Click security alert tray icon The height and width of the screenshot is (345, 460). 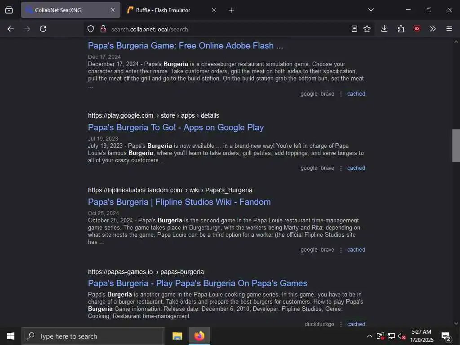(x=380, y=336)
